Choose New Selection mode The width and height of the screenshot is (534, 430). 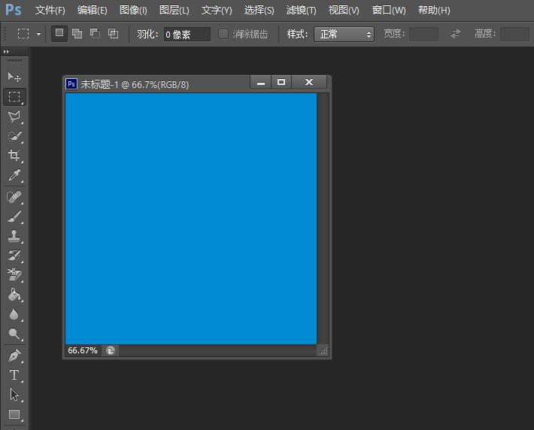click(59, 33)
